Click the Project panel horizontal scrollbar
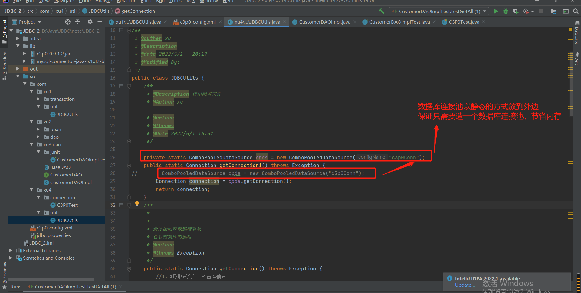 tap(51, 279)
